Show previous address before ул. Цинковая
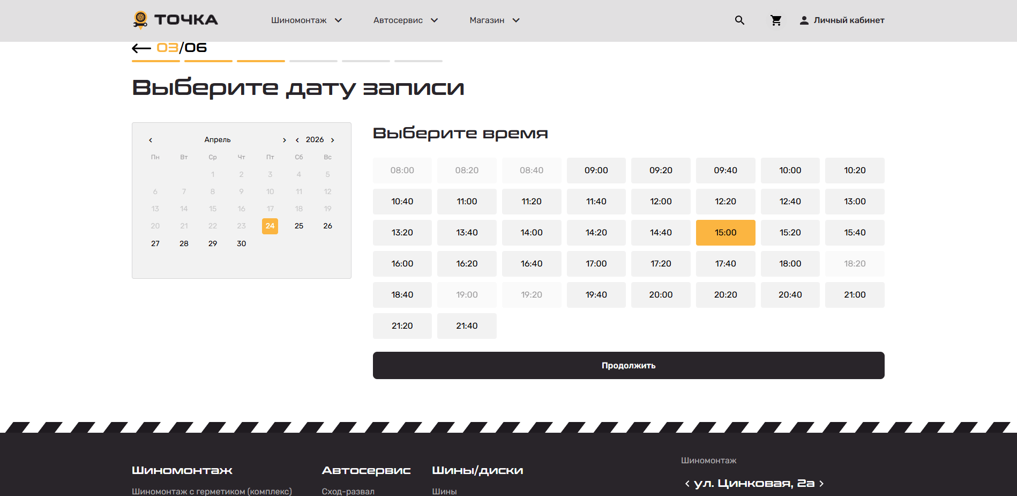 coord(687,484)
